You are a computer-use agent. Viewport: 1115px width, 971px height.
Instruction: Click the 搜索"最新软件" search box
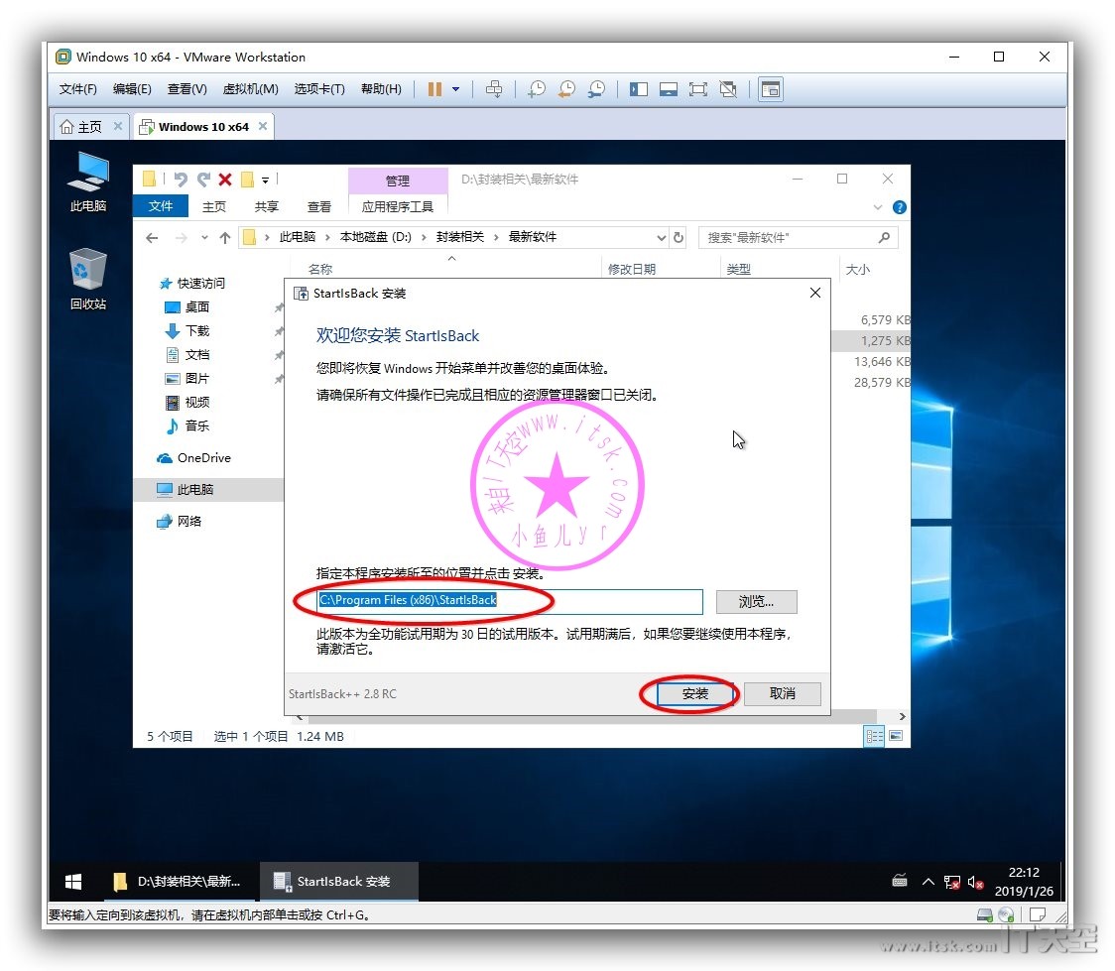[x=798, y=237]
